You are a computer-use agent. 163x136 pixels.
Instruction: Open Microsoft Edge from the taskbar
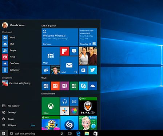click(78, 133)
